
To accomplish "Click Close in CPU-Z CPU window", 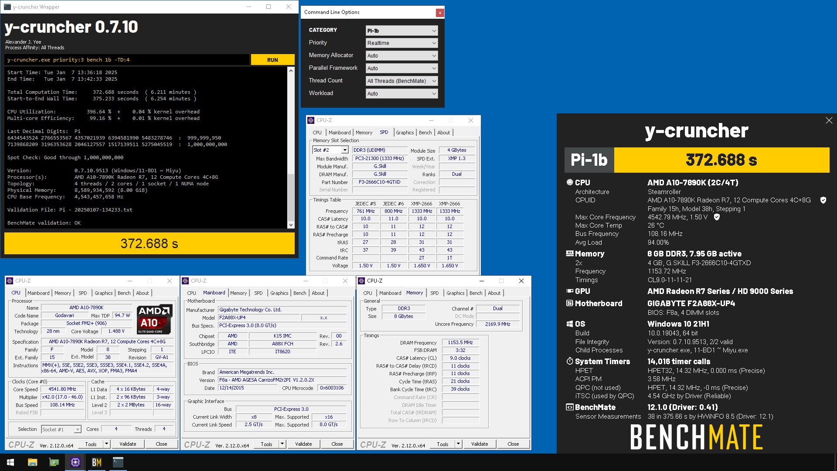I will (x=161, y=444).
